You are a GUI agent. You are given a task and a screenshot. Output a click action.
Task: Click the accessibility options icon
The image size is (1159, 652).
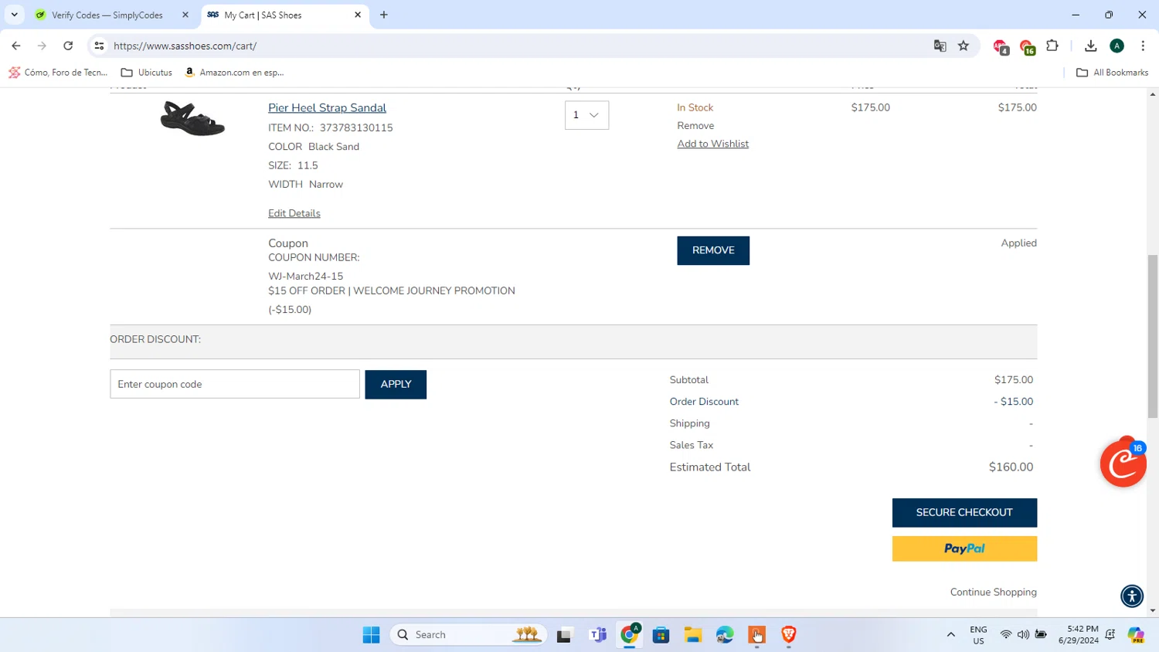pyautogui.click(x=1132, y=596)
